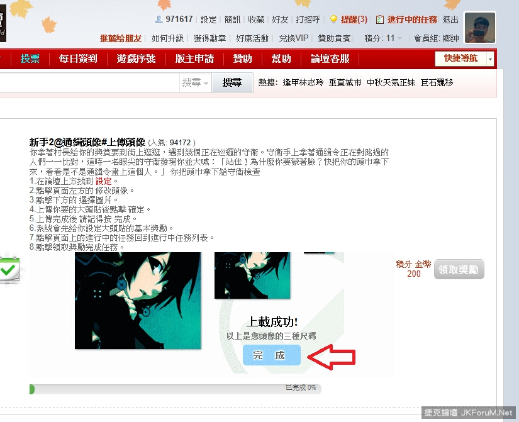Click 打招呼 greetings link
Image resolution: width=519 pixels, height=422 pixels.
point(308,19)
